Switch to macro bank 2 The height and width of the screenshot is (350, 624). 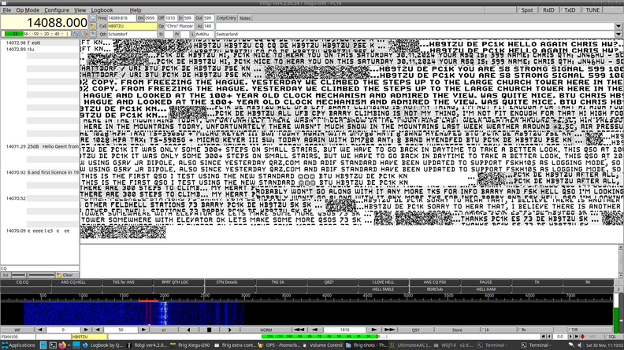(x=618, y=289)
